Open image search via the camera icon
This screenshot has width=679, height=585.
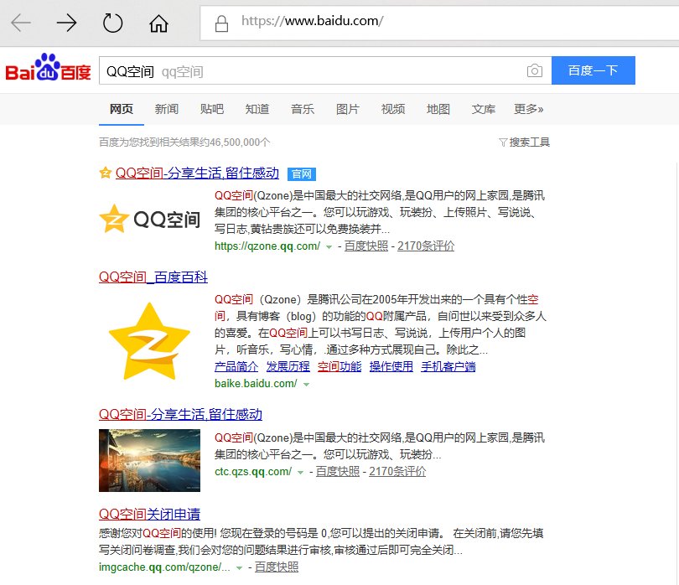tap(534, 71)
